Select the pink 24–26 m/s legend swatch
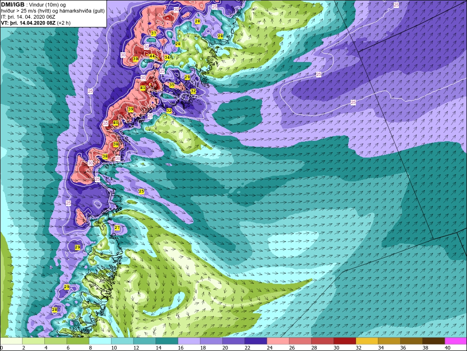467x351 pixels. [278, 341]
